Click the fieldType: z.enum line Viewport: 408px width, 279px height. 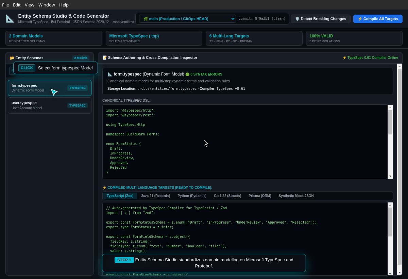(x=168, y=246)
